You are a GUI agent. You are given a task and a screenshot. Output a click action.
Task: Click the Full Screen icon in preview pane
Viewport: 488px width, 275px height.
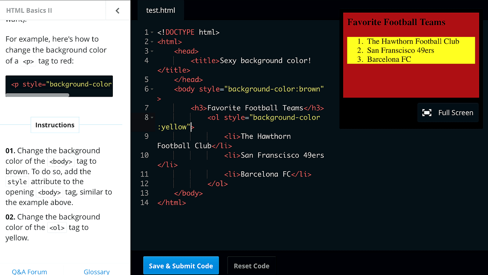pyautogui.click(x=427, y=112)
